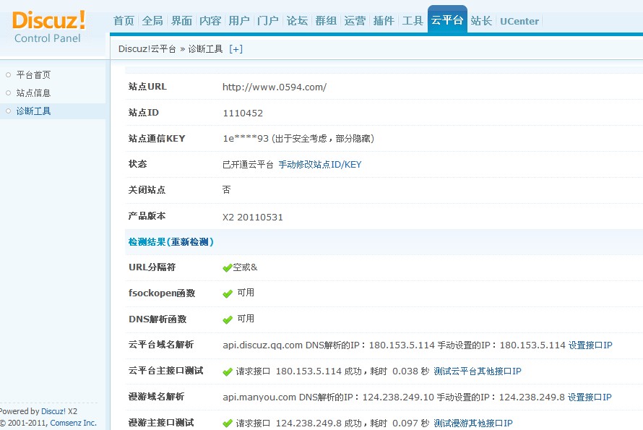This screenshot has height=430, width=643.
Task: Open the 用户 top menu
Action: (x=239, y=21)
